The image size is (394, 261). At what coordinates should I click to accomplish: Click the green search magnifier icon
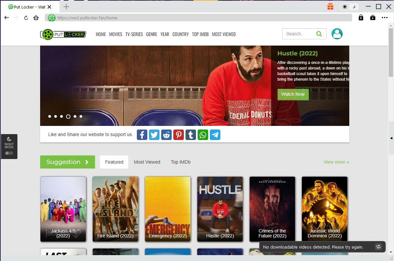click(x=319, y=34)
